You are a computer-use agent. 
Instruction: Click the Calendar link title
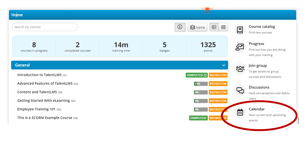coord(257,109)
